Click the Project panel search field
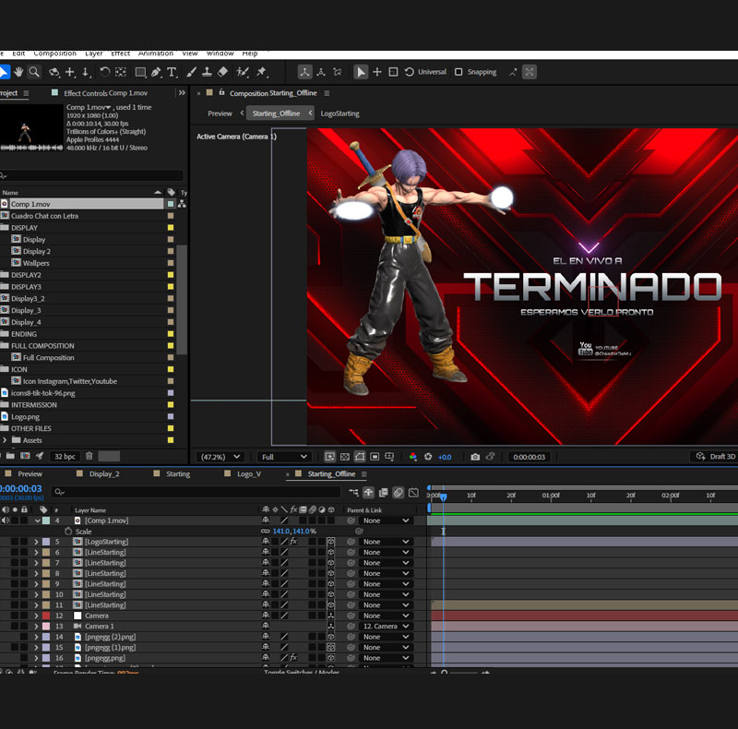Screen dimensions: 738x729 coord(91,175)
